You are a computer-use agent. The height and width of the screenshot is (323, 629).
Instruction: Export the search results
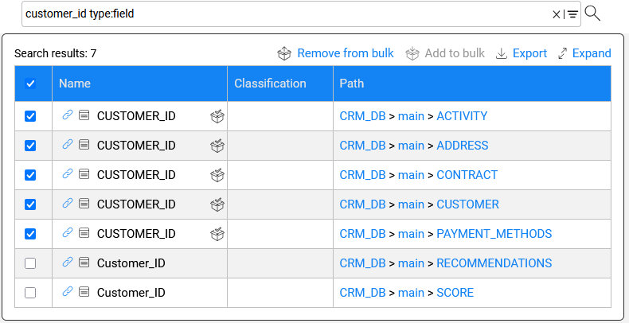pyautogui.click(x=522, y=53)
